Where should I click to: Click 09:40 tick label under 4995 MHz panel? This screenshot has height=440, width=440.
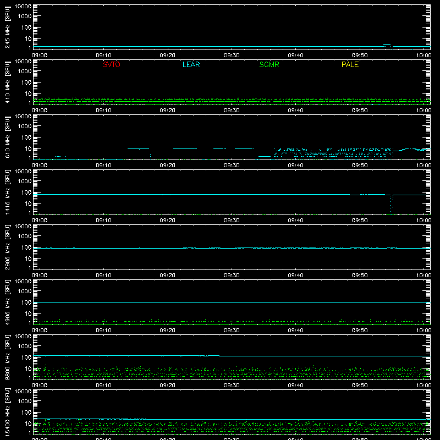click(295, 331)
